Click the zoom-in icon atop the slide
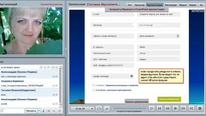 pos(193,10)
